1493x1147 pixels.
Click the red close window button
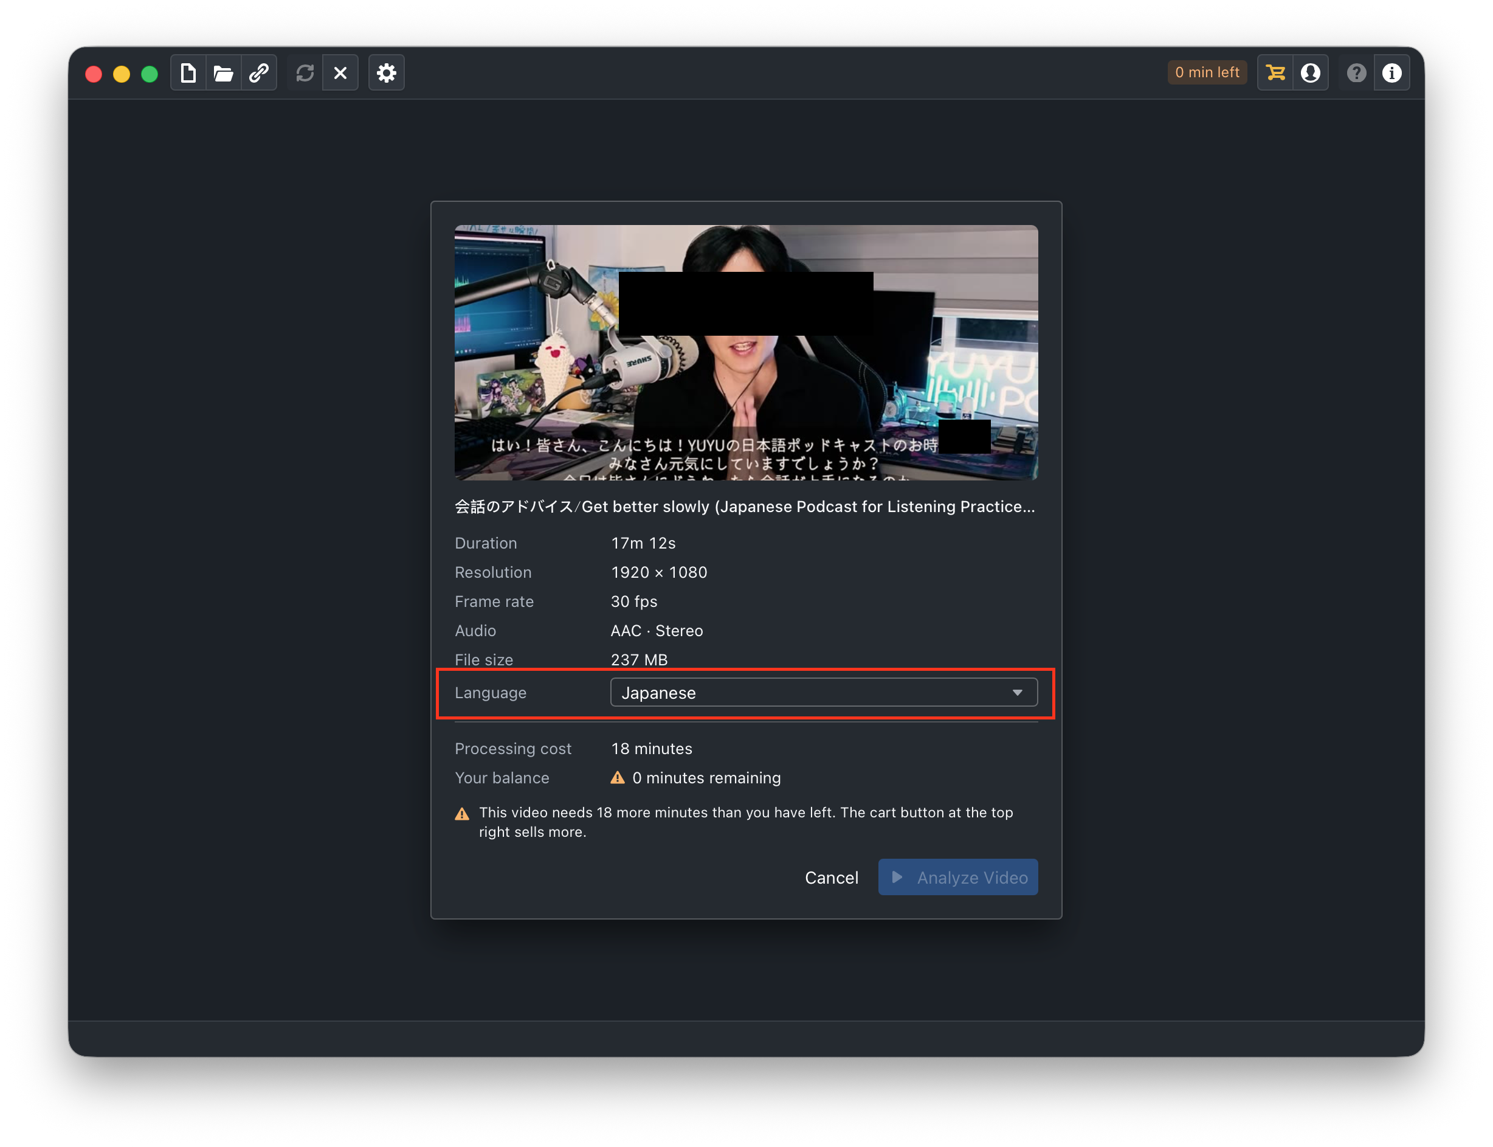pyautogui.click(x=94, y=74)
